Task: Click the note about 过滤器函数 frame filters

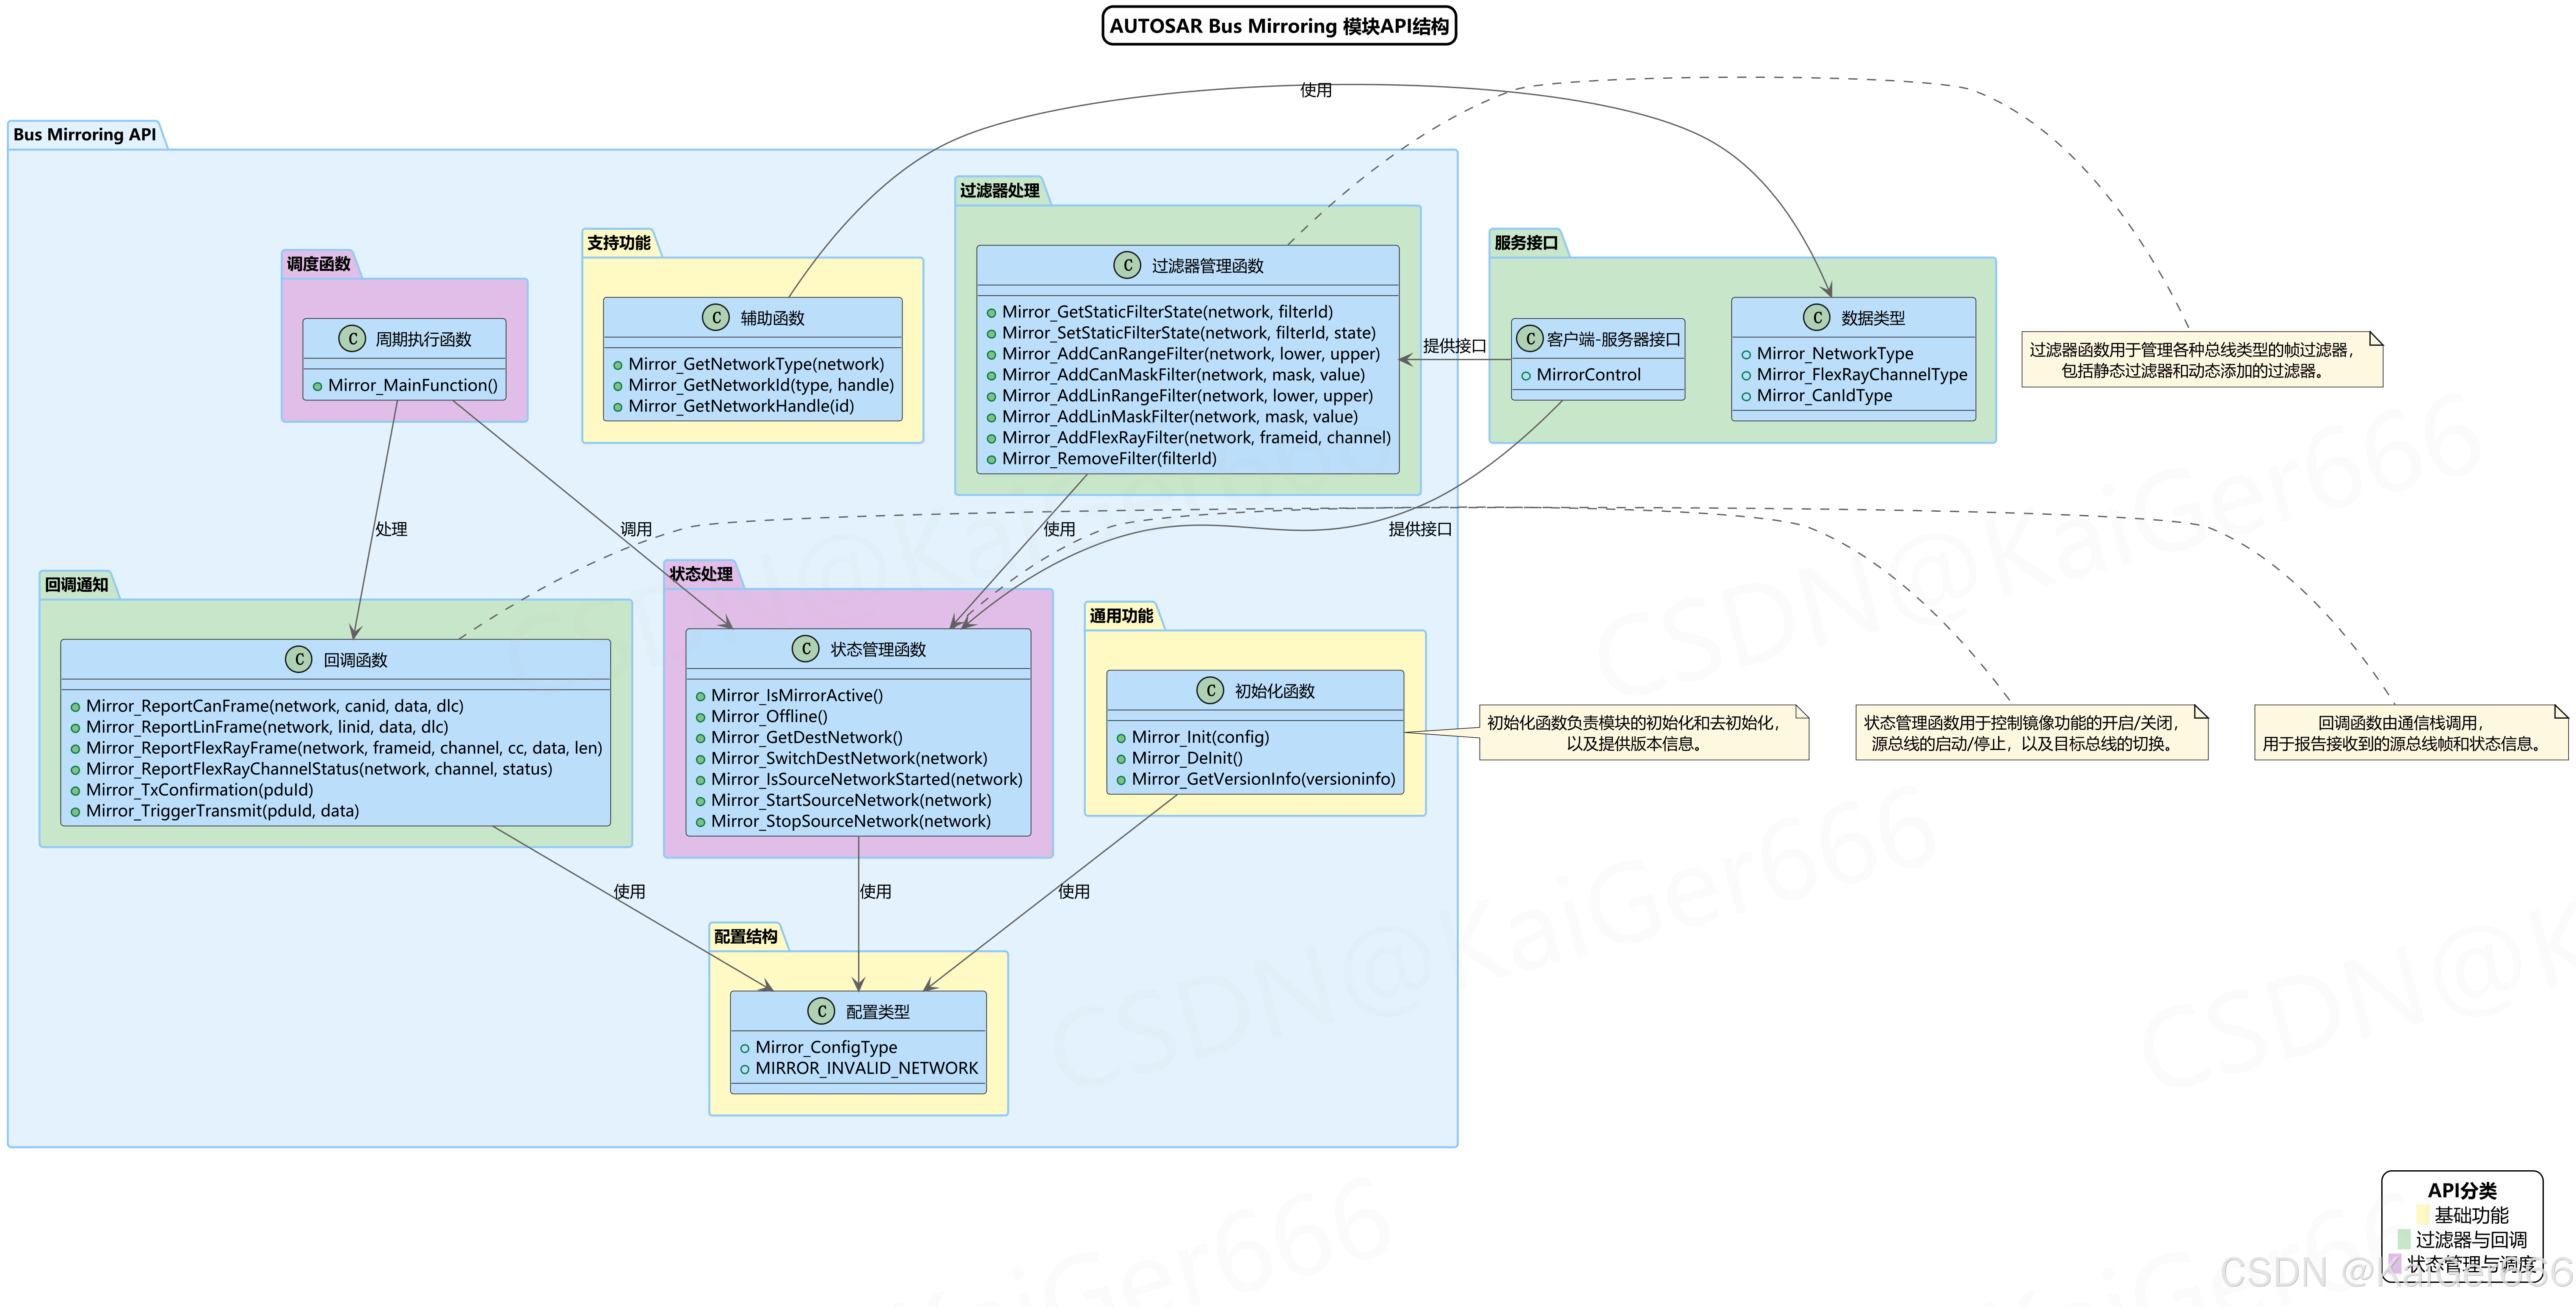Action: pos(2202,360)
